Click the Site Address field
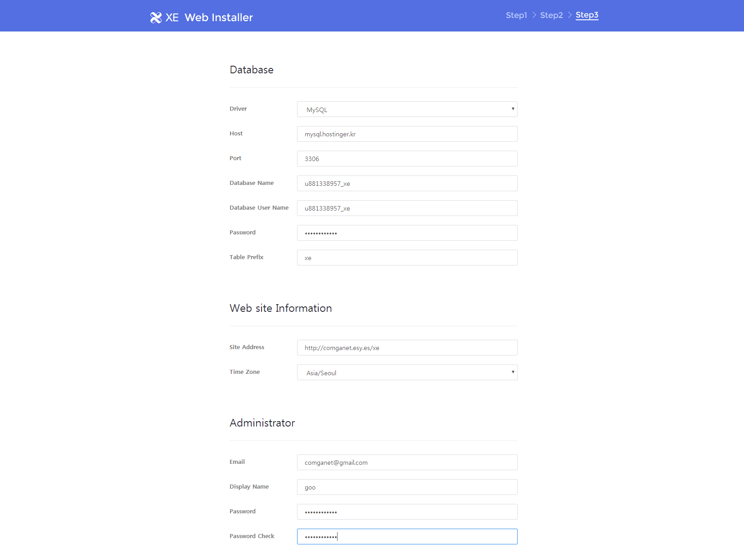744x548 pixels. 406,348
